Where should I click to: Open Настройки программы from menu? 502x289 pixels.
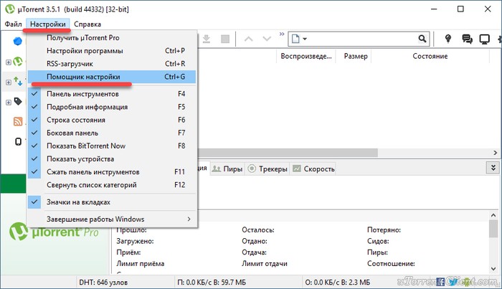[x=112, y=51]
